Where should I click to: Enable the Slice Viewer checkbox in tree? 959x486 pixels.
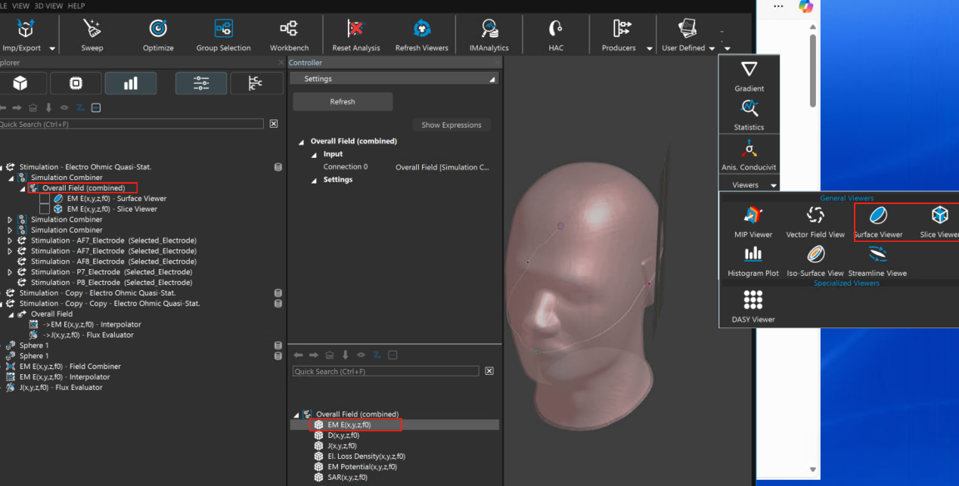pyautogui.click(x=45, y=209)
